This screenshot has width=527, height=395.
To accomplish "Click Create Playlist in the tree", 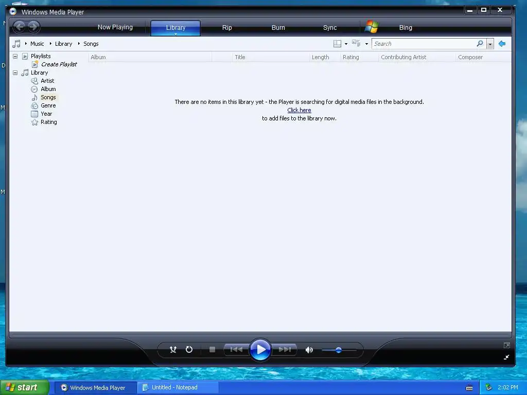I will point(59,64).
